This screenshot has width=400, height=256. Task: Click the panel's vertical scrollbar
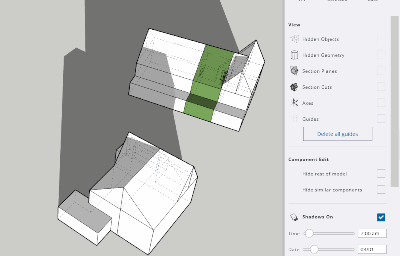tap(394, 101)
